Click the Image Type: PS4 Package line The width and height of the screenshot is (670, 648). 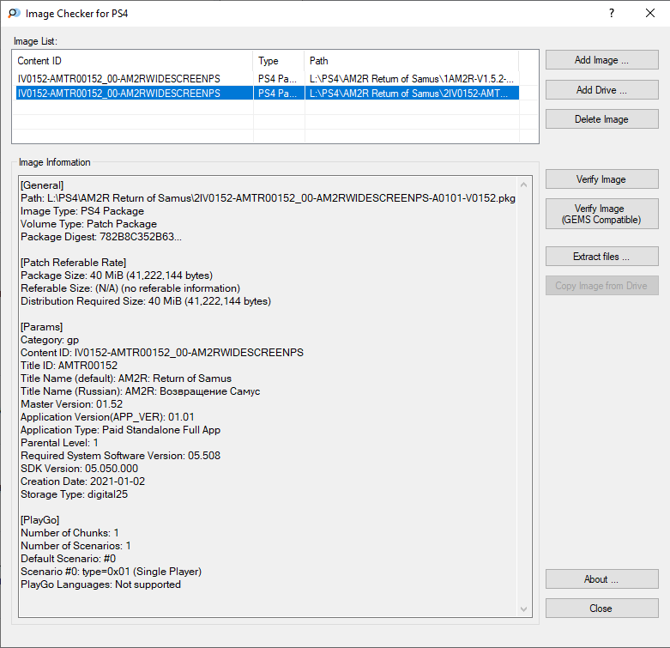tap(82, 211)
